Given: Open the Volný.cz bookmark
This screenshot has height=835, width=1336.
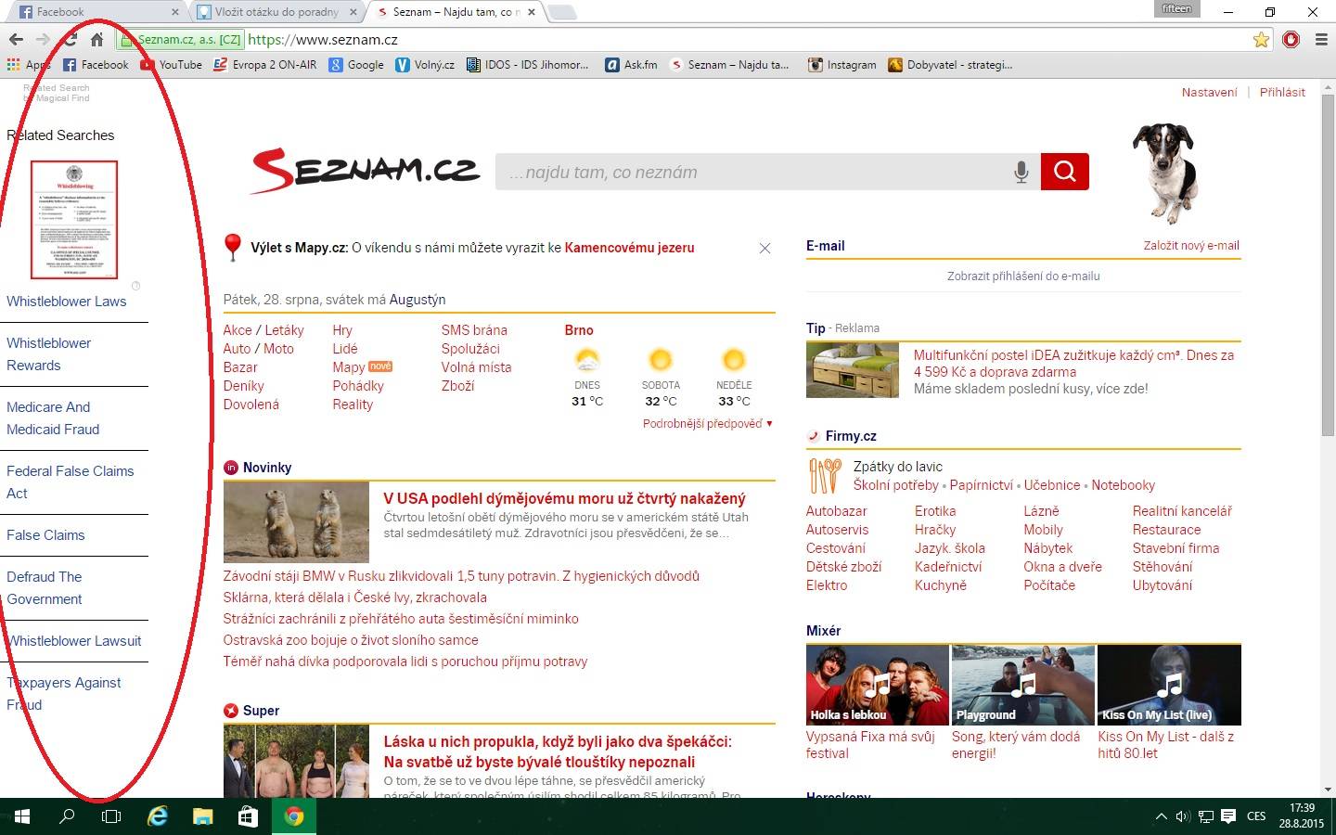Looking at the screenshot, I should tap(425, 65).
